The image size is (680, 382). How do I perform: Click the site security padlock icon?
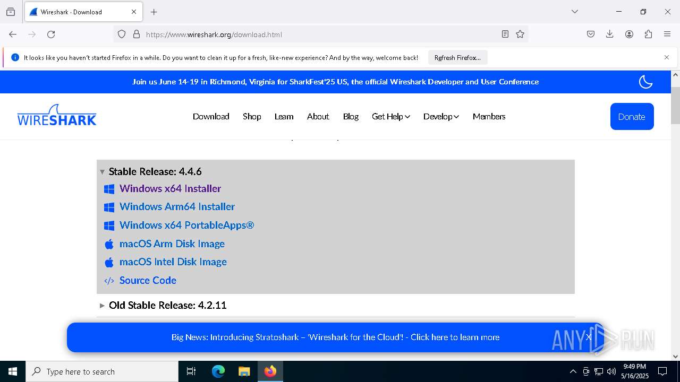click(137, 34)
